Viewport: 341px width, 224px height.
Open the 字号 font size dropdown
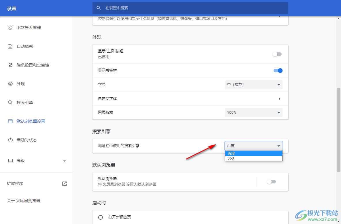pyautogui.click(x=253, y=85)
